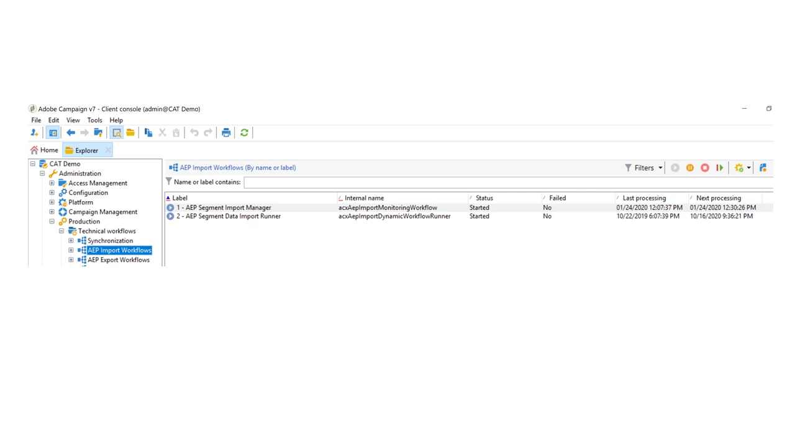This screenshot has height=447, width=795.
Task: Click the parent folder up-arrow icon
Action: [98, 133]
